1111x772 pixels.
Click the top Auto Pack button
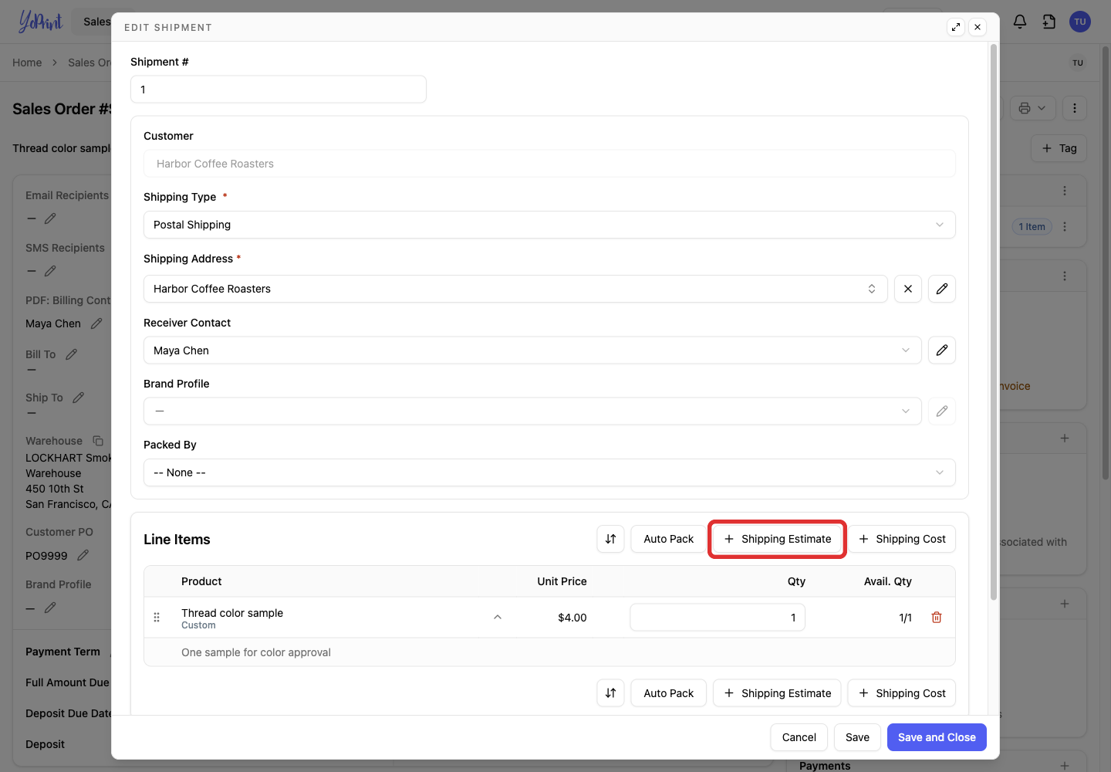click(668, 539)
